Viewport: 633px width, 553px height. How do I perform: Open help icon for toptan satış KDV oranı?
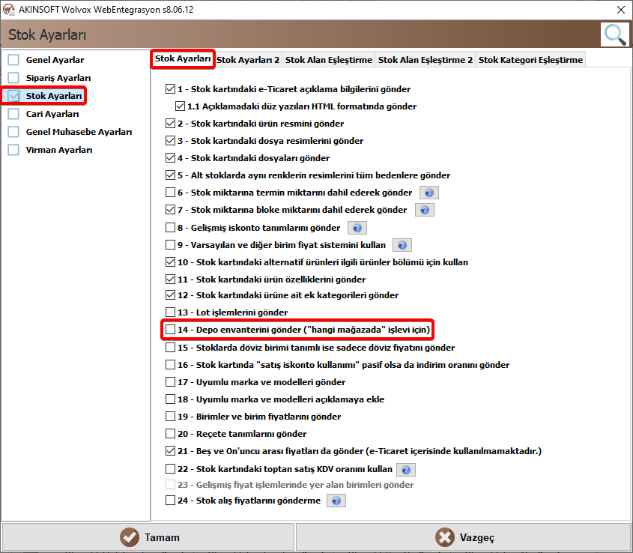(x=406, y=469)
